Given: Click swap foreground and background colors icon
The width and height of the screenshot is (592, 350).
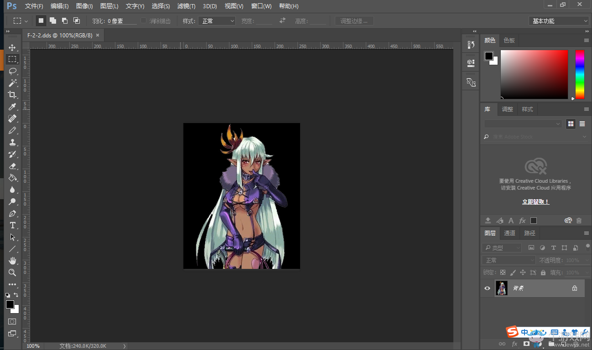Looking at the screenshot, I should 16,295.
